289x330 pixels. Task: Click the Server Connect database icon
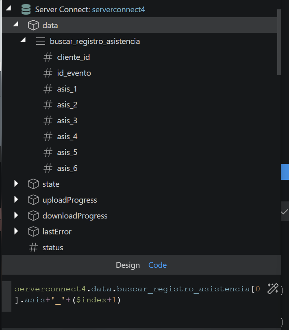pos(26,9)
